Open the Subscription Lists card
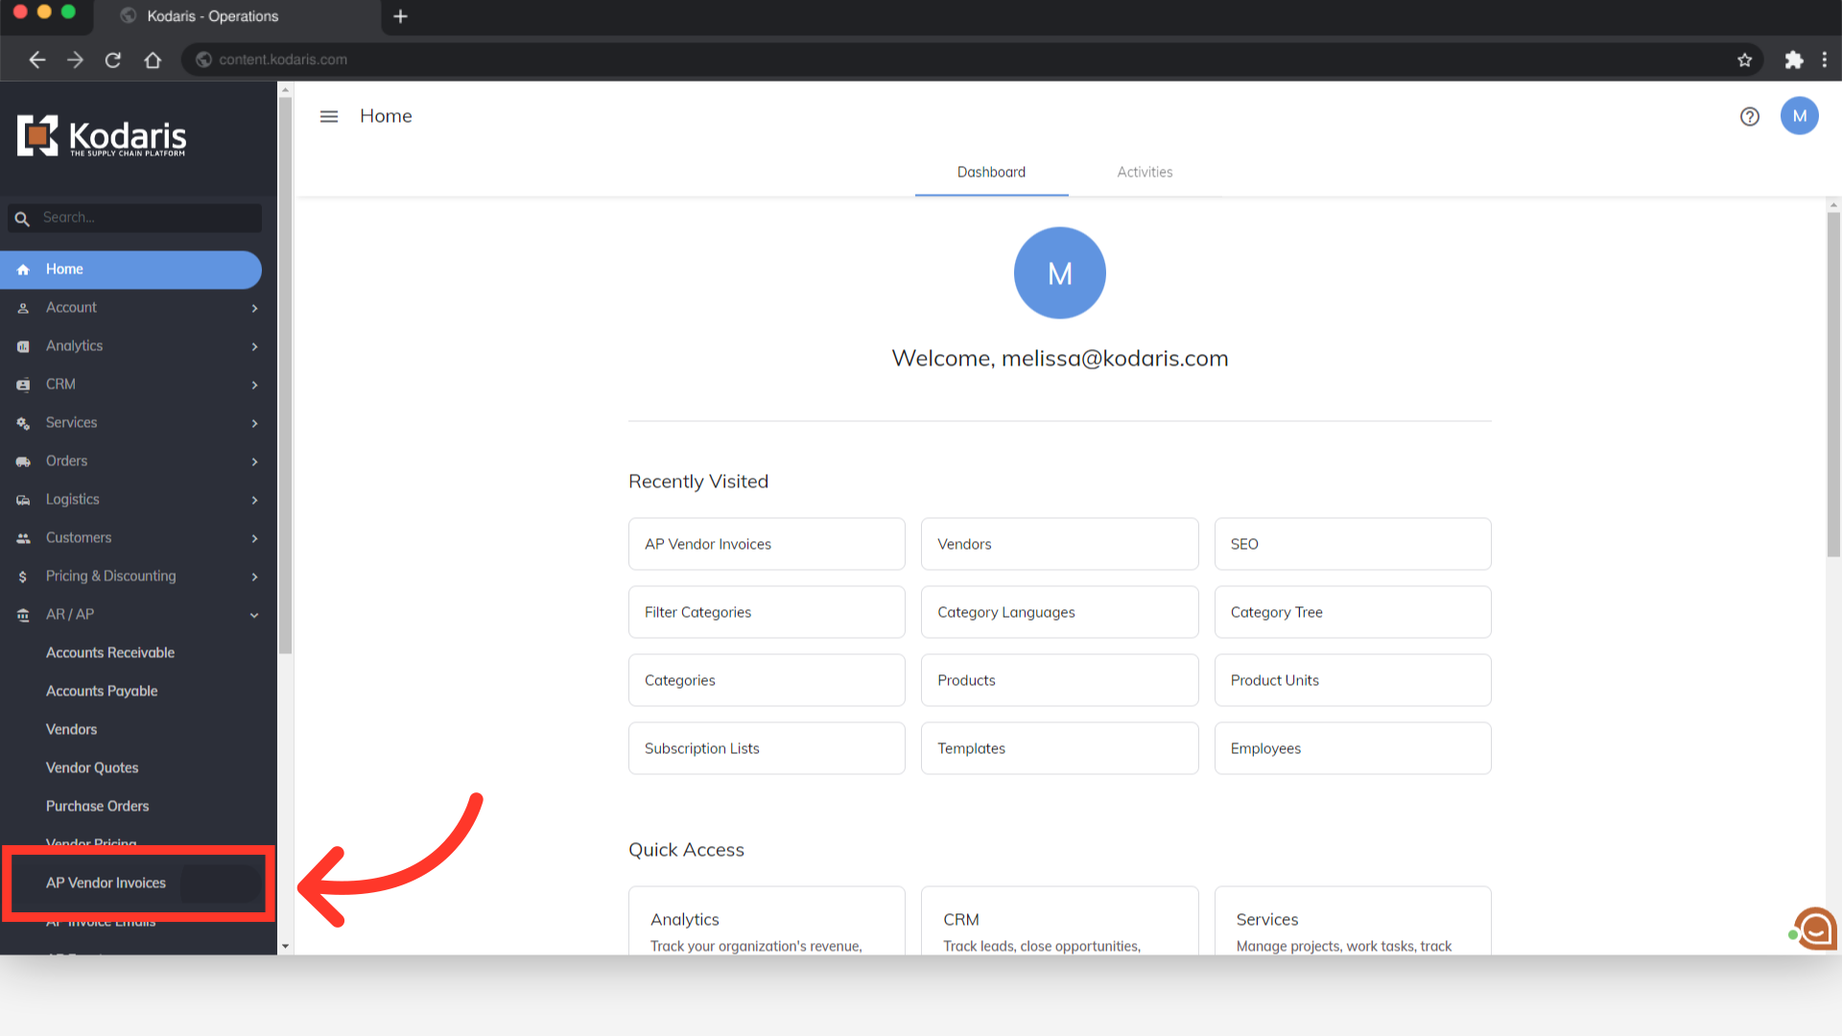1842x1036 pixels. click(766, 748)
